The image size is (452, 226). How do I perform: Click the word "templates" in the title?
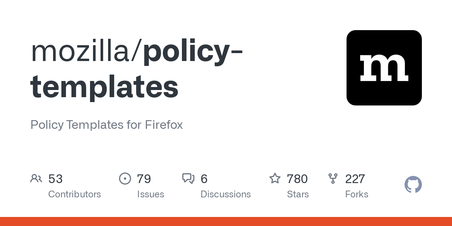pyautogui.click(x=104, y=87)
